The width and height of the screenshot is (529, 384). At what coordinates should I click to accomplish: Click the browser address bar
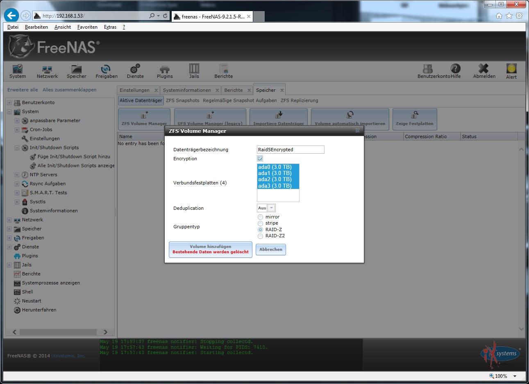pos(94,16)
